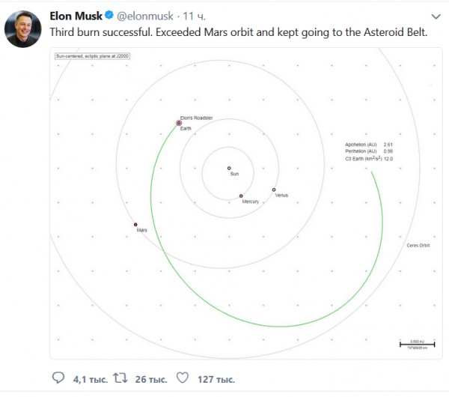Click the 127 тыс. likes count
The height and width of the screenshot is (397, 449).
tap(215, 379)
